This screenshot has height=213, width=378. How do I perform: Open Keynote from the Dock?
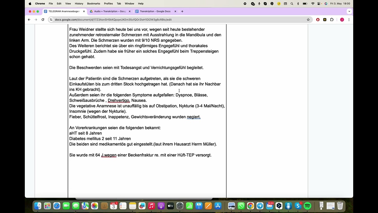199,206
